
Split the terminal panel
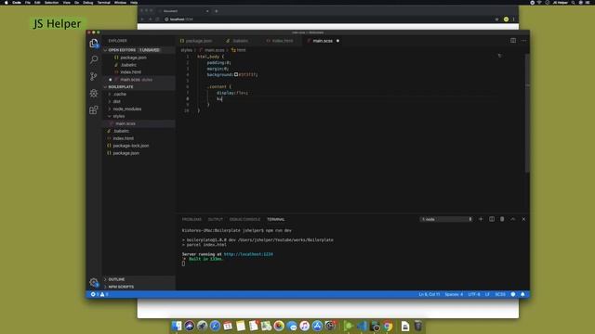coord(492,219)
